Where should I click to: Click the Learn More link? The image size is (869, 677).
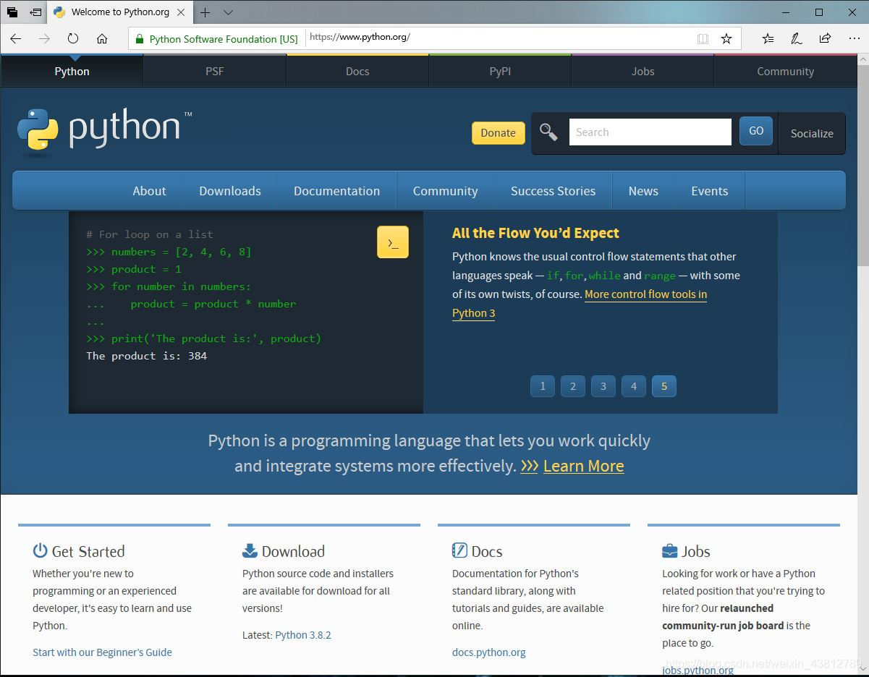point(584,466)
